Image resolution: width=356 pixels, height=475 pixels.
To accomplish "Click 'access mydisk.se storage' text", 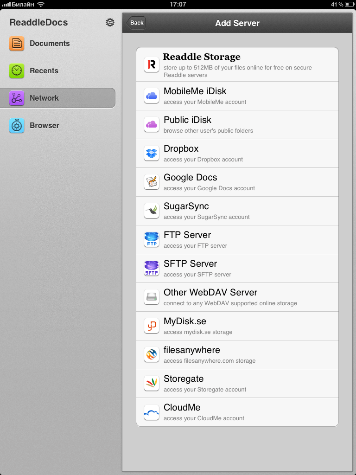I will pos(198,332).
